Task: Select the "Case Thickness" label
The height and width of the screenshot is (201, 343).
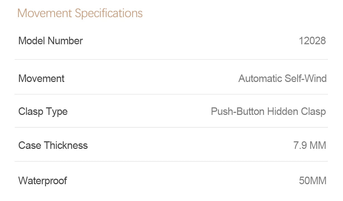Action: [53, 145]
